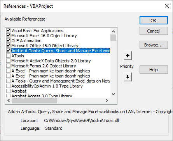The image size is (173, 141).
Task: Click horizontal scroll left arrow
Action: point(9,100)
